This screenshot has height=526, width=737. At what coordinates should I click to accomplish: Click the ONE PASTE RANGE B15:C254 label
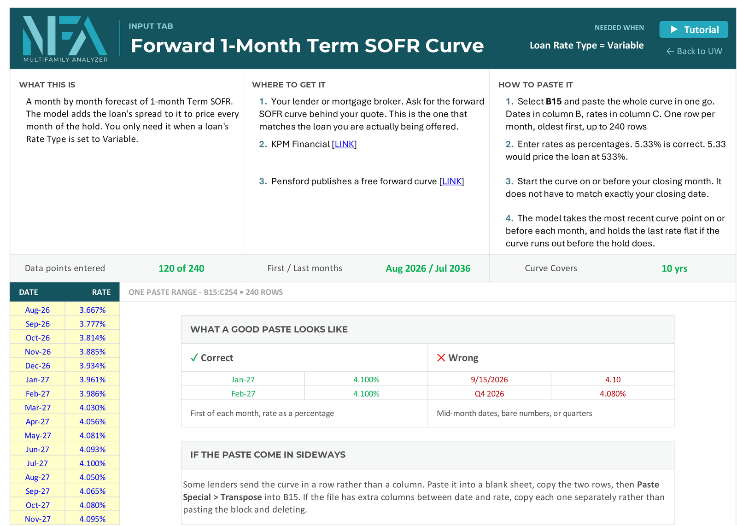pyautogui.click(x=206, y=292)
